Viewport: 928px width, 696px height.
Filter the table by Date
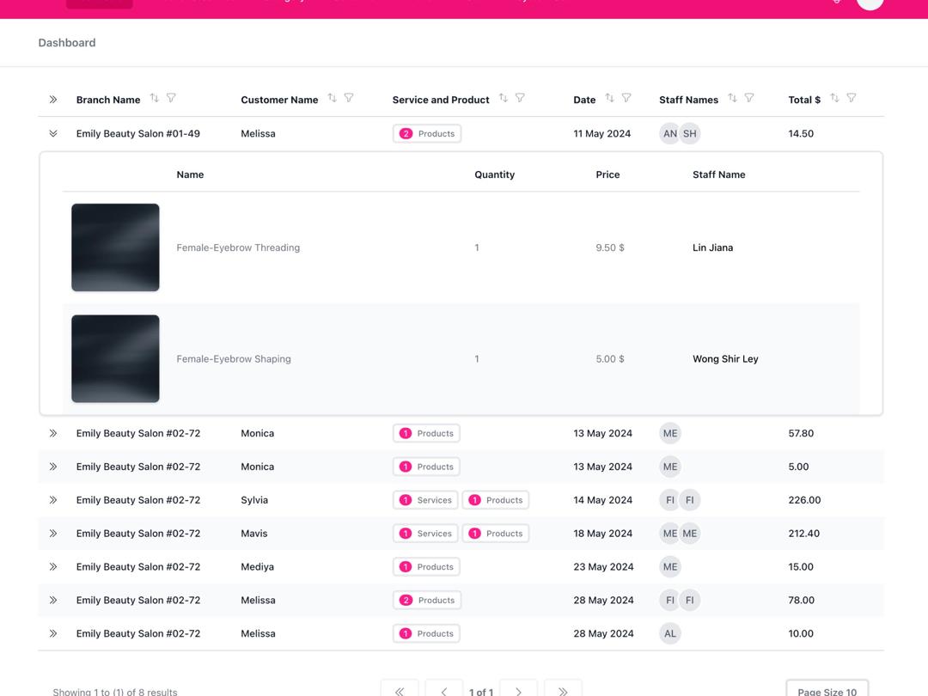(626, 98)
